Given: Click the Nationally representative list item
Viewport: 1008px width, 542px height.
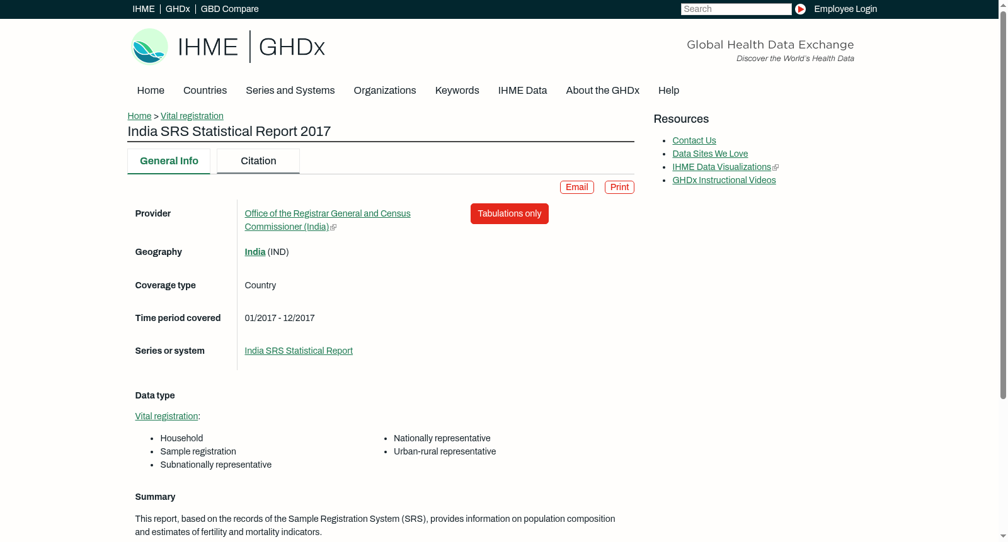Looking at the screenshot, I should [442, 438].
